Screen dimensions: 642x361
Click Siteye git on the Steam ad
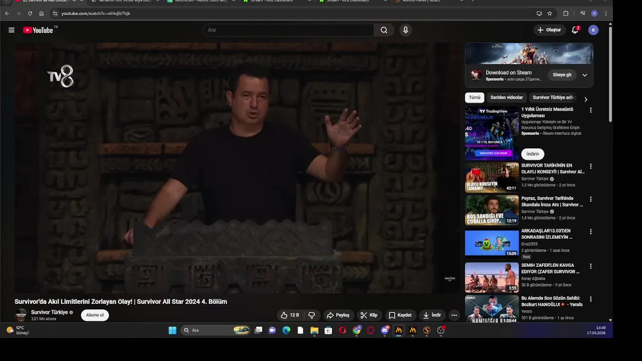(x=562, y=75)
